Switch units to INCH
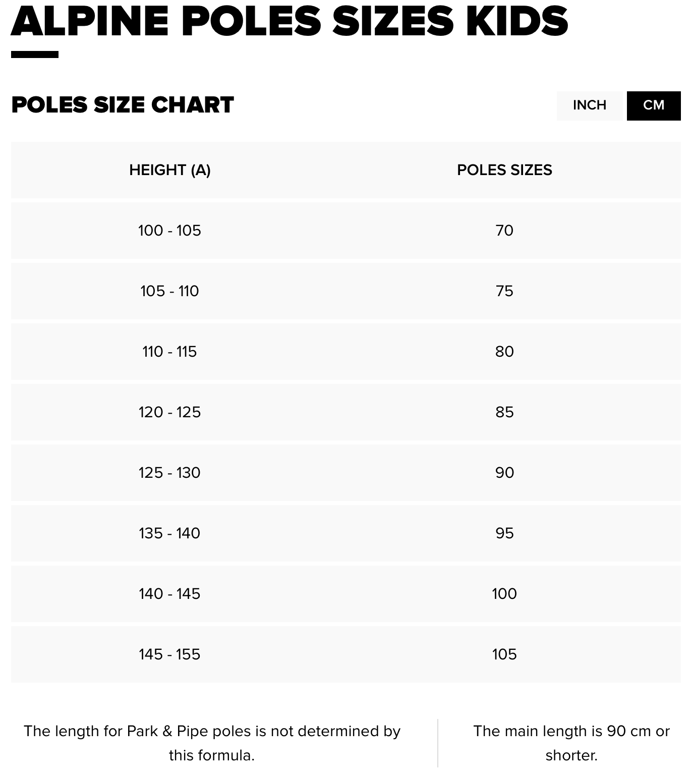The image size is (691, 776). coord(589,105)
